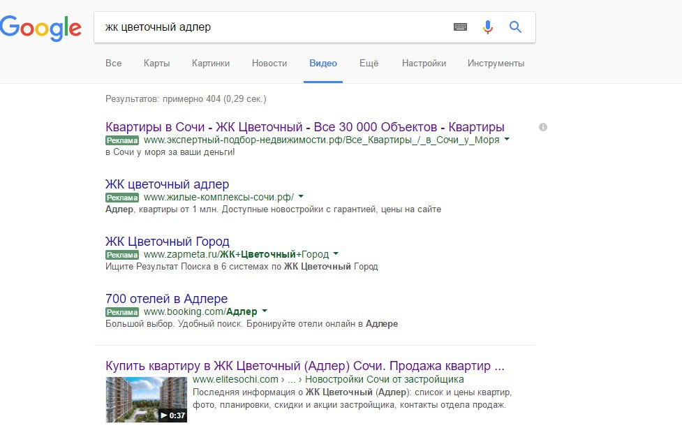Expand dropdown arrow next to booking.com URL
The image size is (682, 442).
[x=265, y=311]
